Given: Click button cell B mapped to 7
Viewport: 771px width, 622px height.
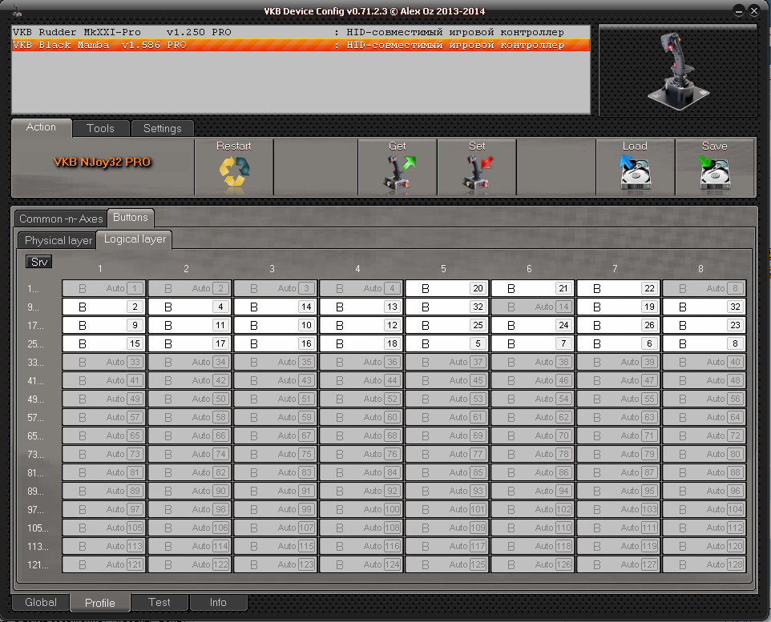Looking at the screenshot, I should (x=532, y=344).
